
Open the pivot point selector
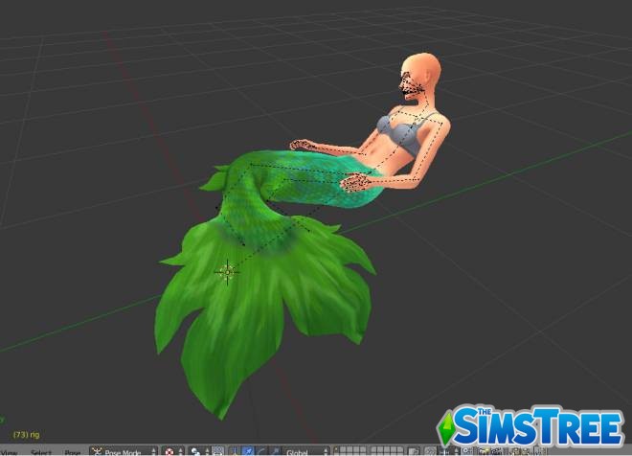pos(198,451)
